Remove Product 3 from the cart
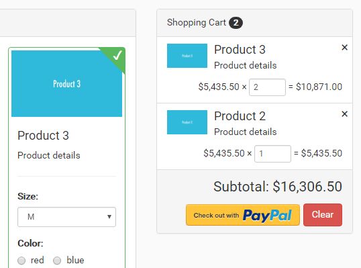Image resolution: width=361 pixels, height=268 pixels. [344, 48]
